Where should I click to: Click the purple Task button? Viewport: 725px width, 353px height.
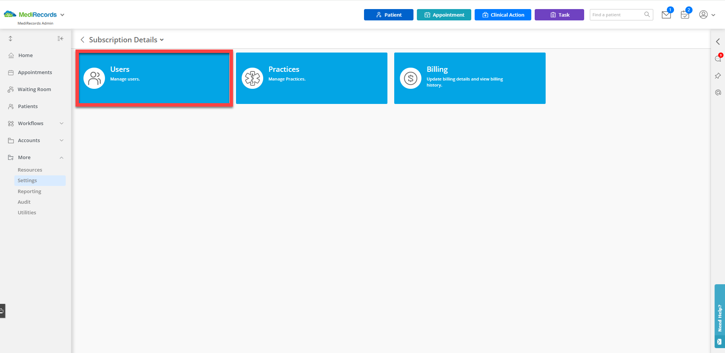click(x=559, y=15)
